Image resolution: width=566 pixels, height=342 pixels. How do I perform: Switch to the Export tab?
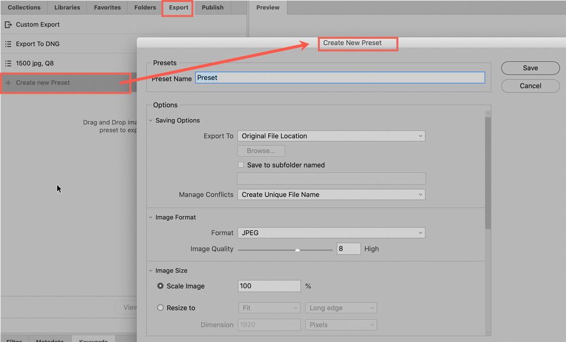point(178,7)
